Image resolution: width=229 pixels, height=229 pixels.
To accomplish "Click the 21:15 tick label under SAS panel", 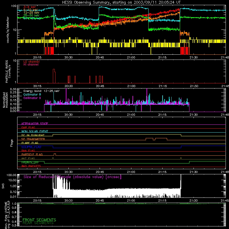I will click(x=162, y=201).
